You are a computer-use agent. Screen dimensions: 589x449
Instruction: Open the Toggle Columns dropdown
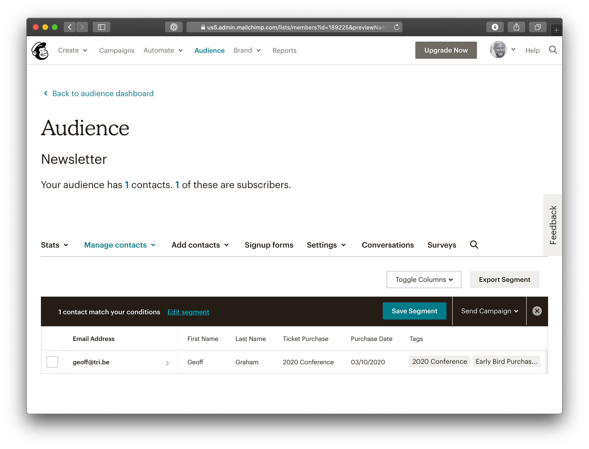coord(424,279)
